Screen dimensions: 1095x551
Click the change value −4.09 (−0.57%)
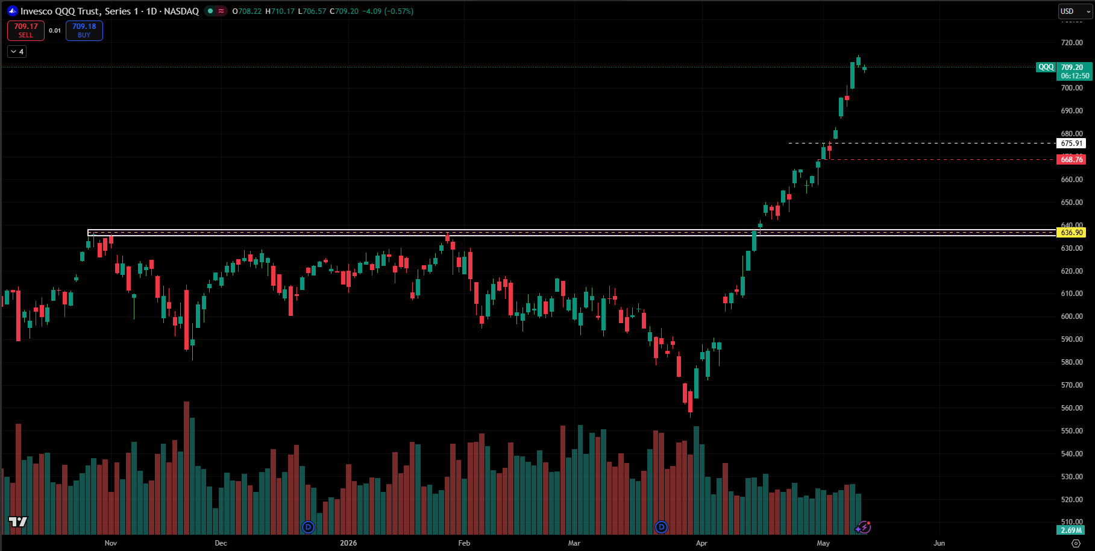(x=387, y=11)
